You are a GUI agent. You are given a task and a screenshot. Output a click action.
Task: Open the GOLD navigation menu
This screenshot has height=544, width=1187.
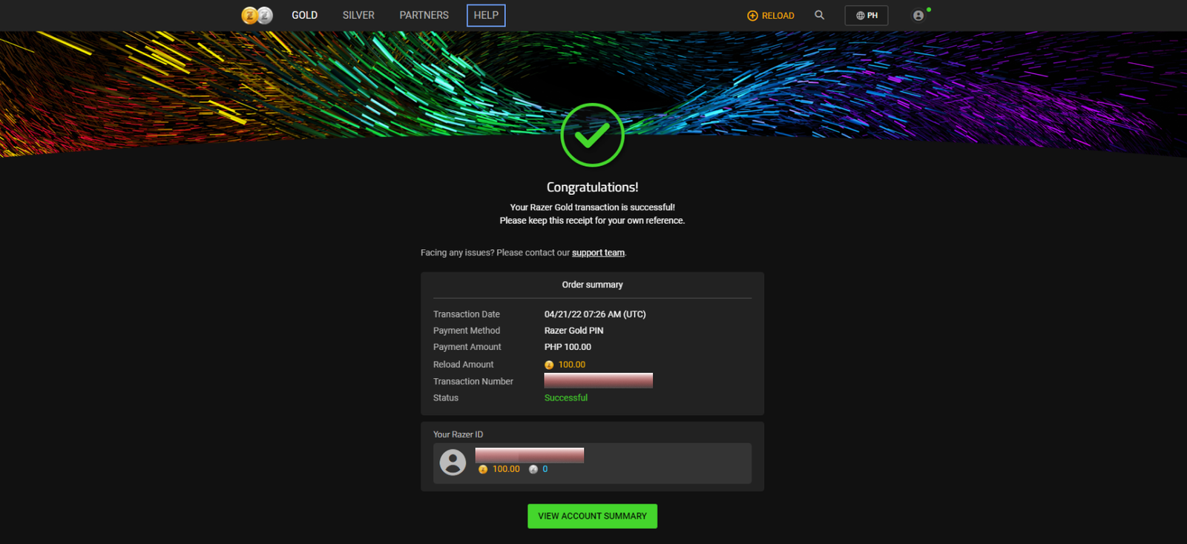[304, 15]
